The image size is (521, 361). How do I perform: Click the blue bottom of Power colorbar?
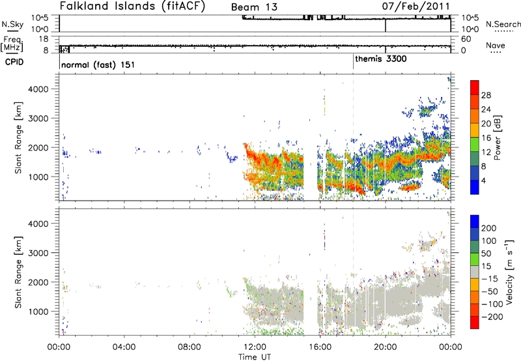pyautogui.click(x=475, y=187)
